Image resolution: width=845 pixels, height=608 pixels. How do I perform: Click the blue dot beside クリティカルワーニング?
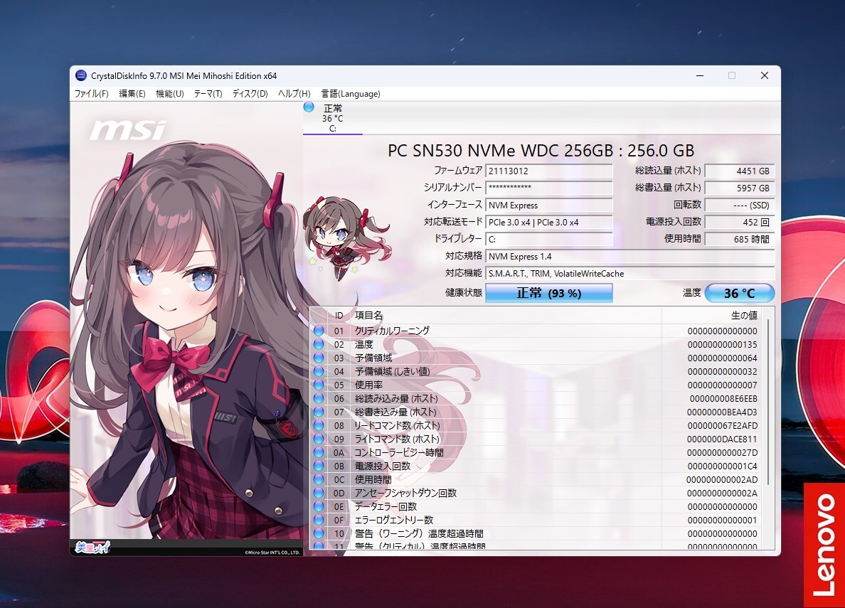pos(318,331)
